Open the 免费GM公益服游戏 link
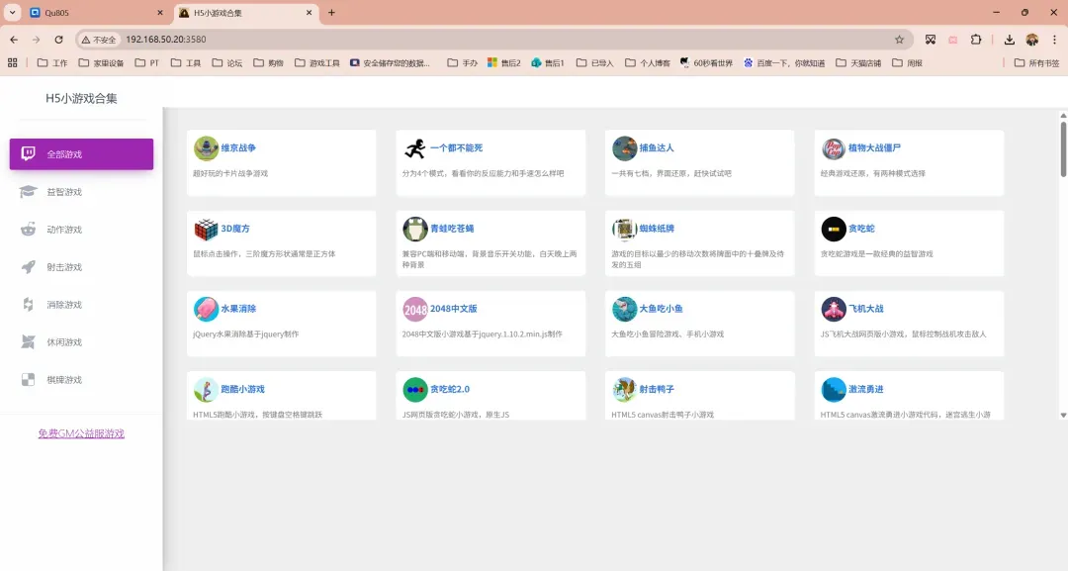The width and height of the screenshot is (1068, 571). coord(81,433)
